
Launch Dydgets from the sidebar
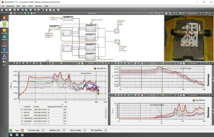4,44
